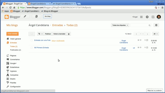This screenshot has width=165, height=93.
Task: Open 'Blog en Blogger' bookmark
Action: (49, 11)
